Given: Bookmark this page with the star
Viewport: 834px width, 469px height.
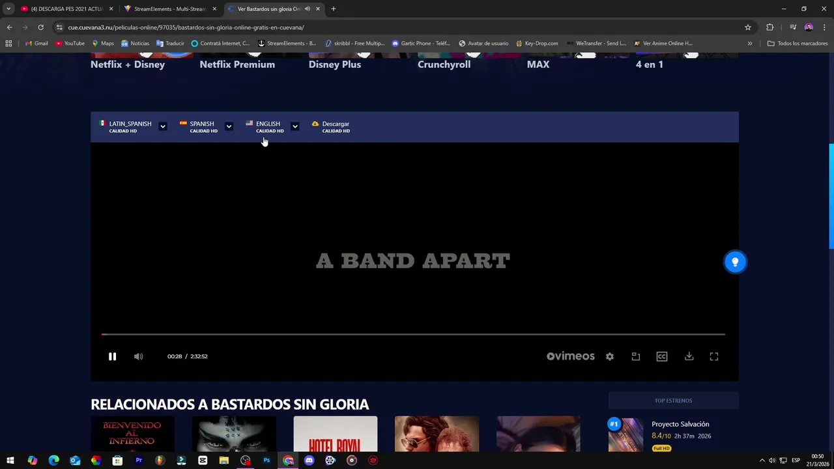Looking at the screenshot, I should pyautogui.click(x=748, y=27).
